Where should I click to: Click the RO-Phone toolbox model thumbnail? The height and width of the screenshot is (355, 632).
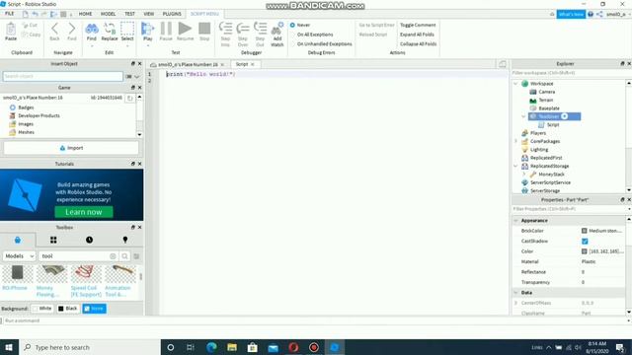pyautogui.click(x=18, y=273)
